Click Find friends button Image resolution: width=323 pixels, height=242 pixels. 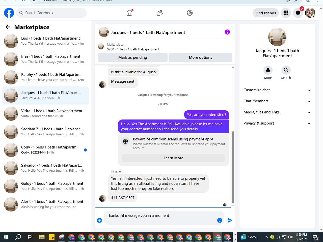(266, 13)
